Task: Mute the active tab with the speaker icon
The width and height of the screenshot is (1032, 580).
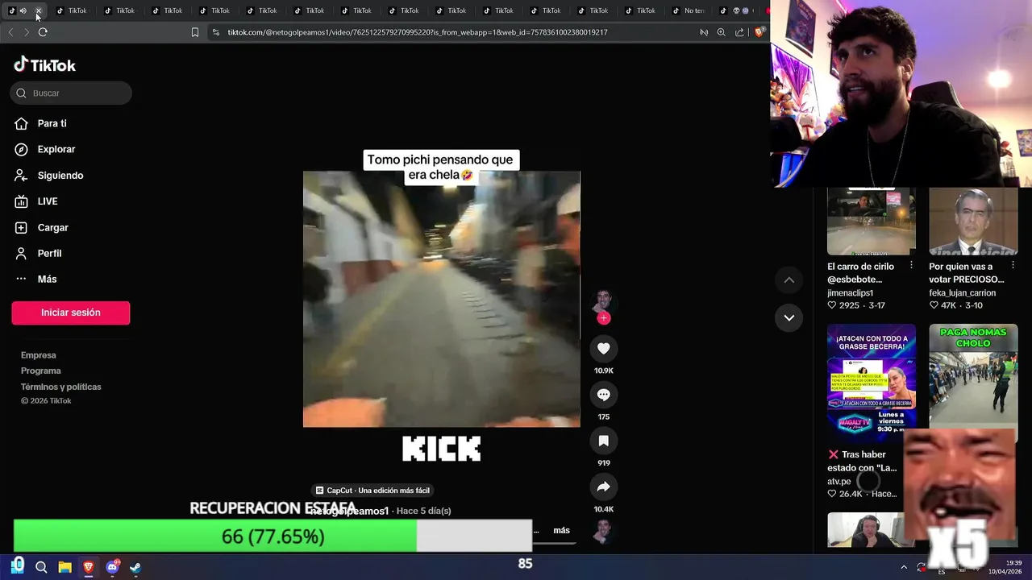Action: point(23,10)
